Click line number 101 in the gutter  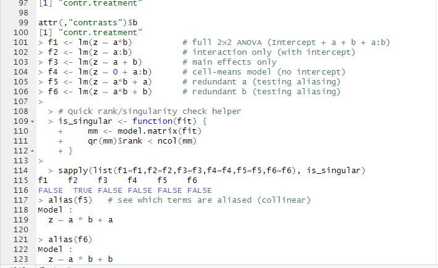(20, 42)
